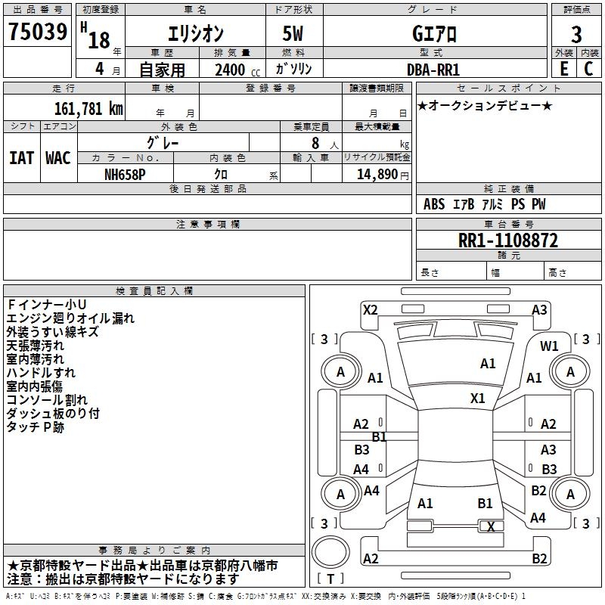
Task: Select the exterior color グレー
Action: point(163,143)
